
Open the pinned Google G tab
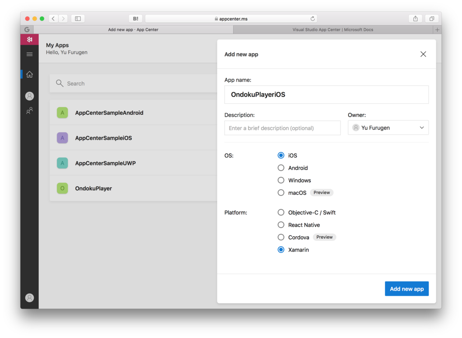[27, 29]
